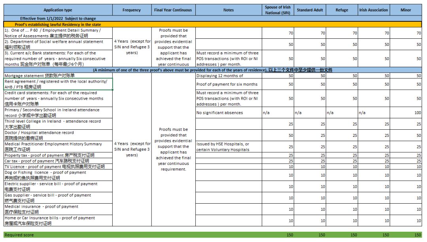Click the "Application type" header cell
Viewport: 427px width, 242px height.
coord(58,10)
